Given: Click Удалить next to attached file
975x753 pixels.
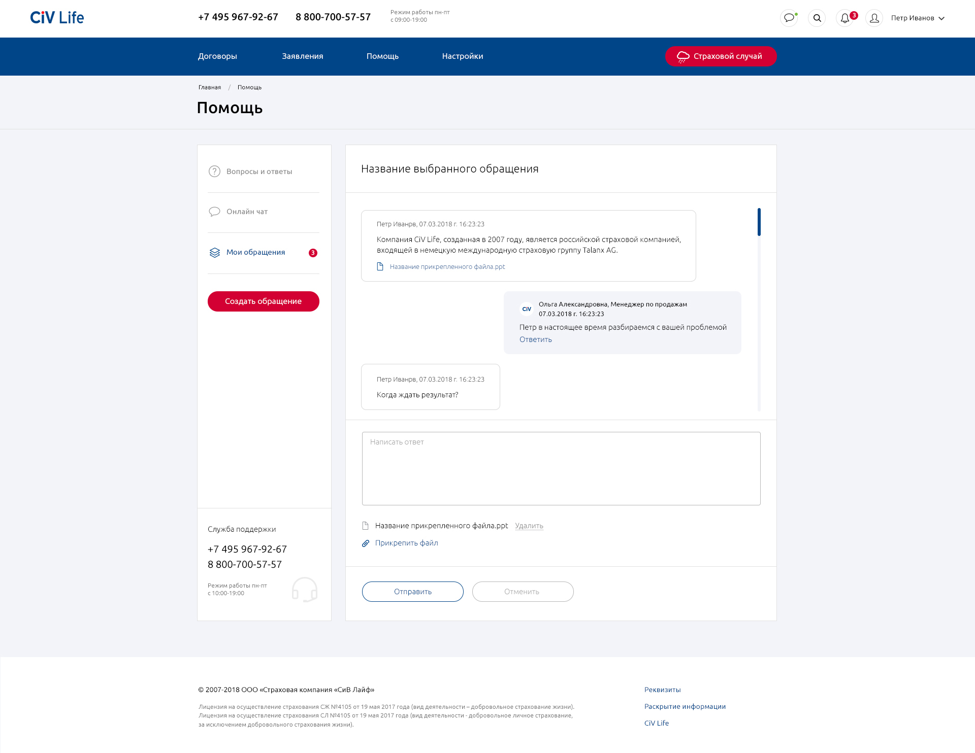Looking at the screenshot, I should (529, 526).
